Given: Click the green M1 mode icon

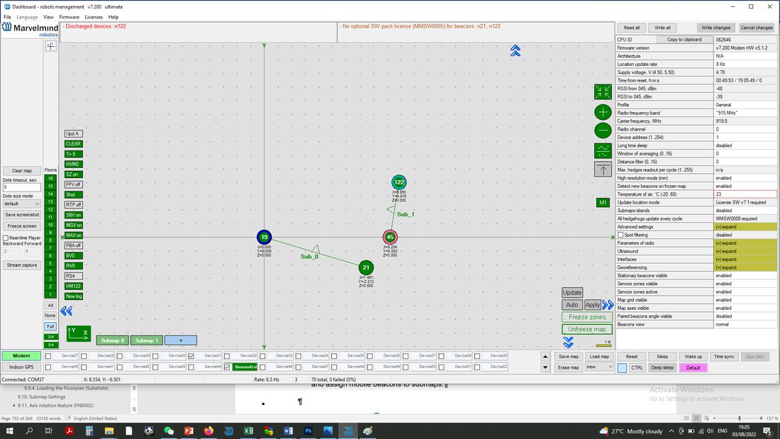Looking at the screenshot, I should tap(603, 203).
